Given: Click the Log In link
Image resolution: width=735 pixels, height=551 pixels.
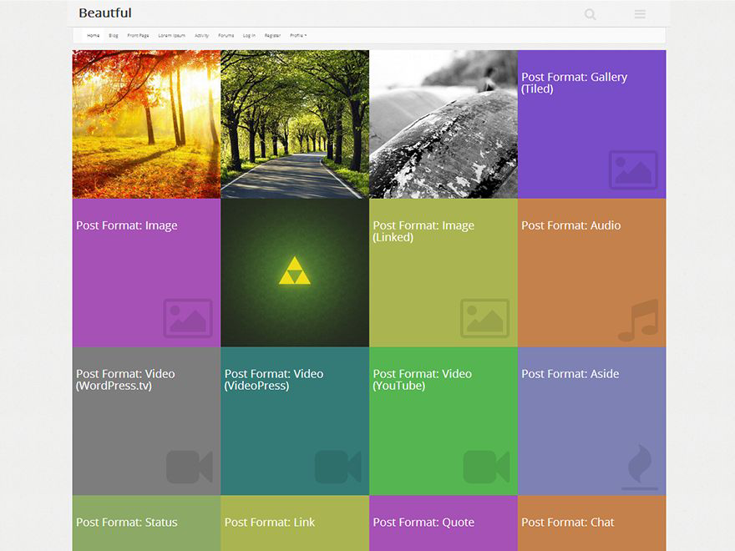Looking at the screenshot, I should 249,36.
